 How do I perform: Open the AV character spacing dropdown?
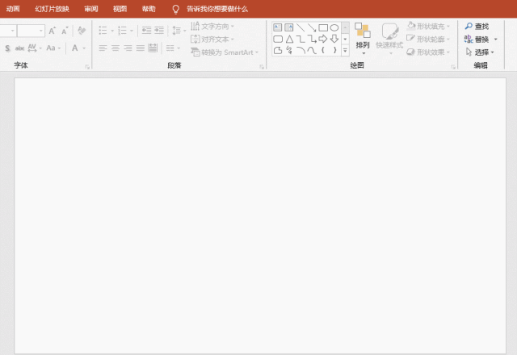click(x=35, y=48)
